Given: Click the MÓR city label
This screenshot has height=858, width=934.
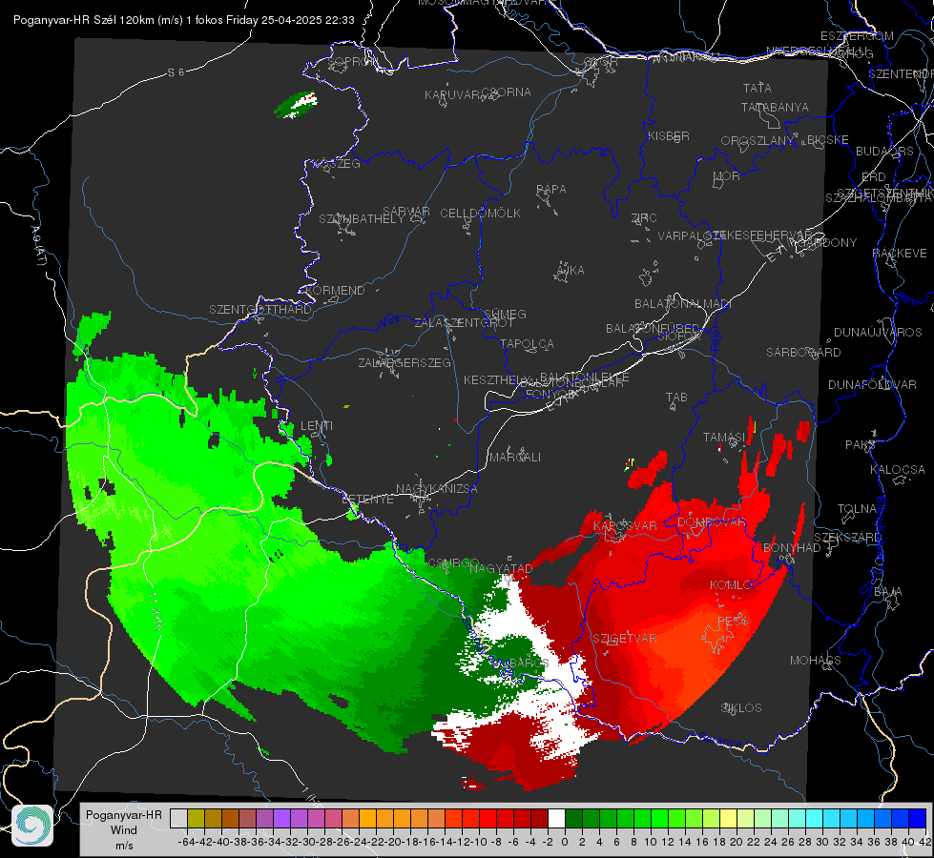Looking at the screenshot, I should pyautogui.click(x=727, y=176).
